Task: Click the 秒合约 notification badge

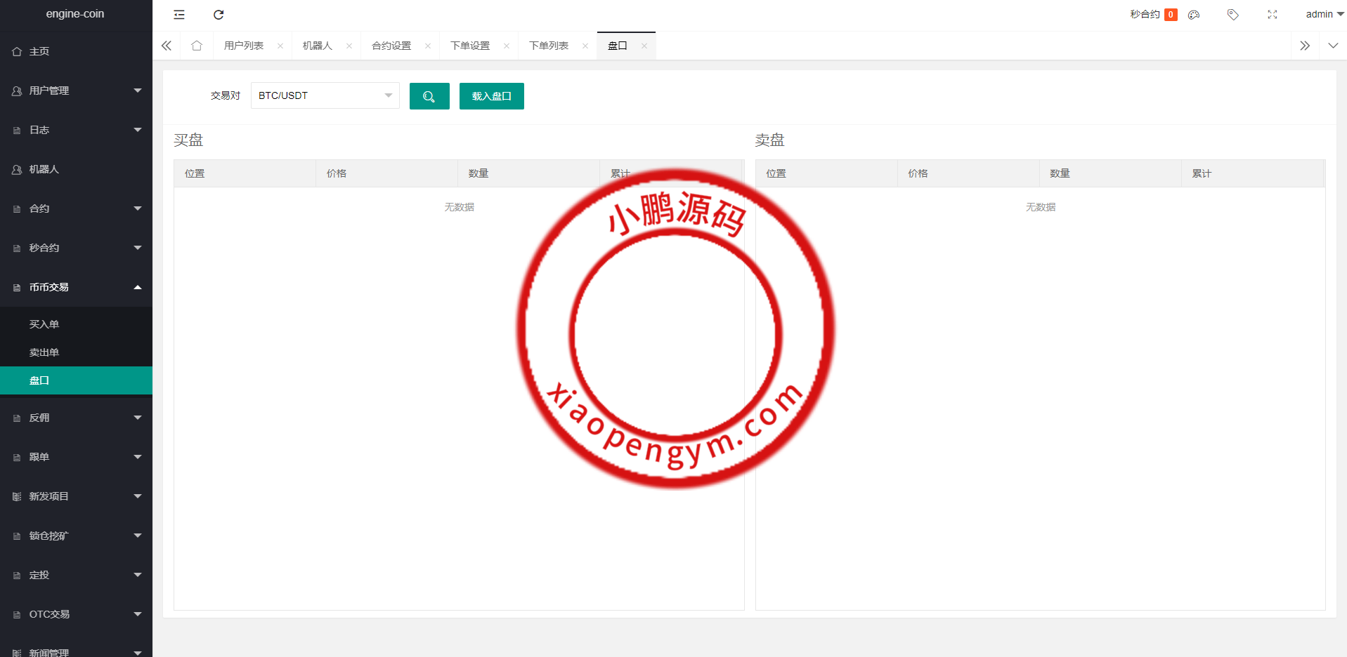Action: [1169, 13]
